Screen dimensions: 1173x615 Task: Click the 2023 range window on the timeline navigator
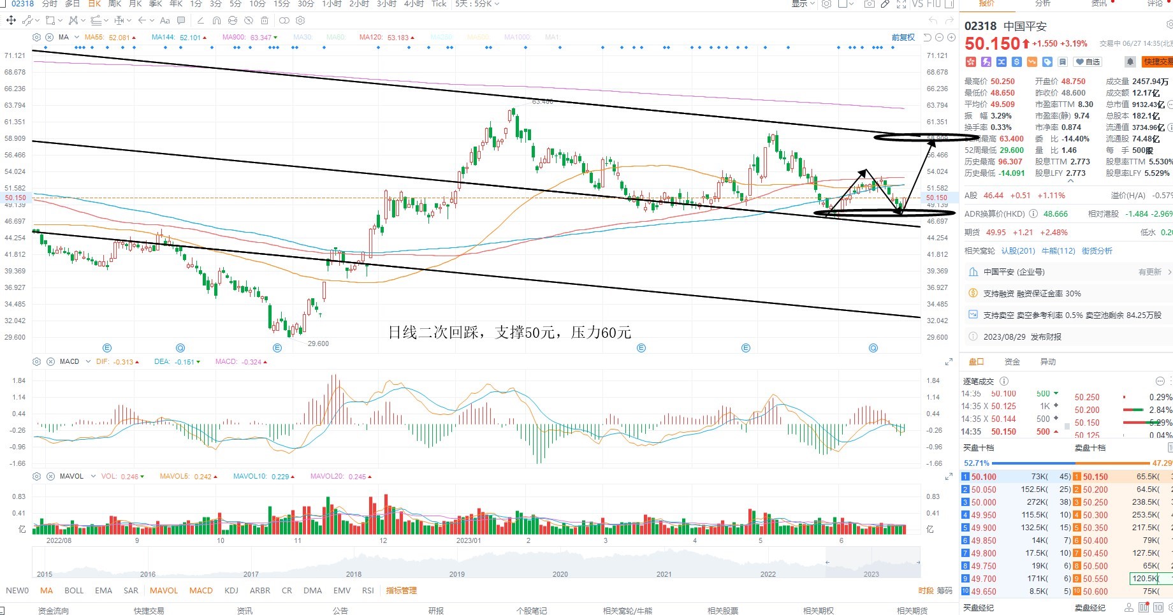tap(873, 563)
